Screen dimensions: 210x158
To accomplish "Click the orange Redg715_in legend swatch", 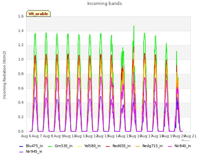I will pos(138,146).
